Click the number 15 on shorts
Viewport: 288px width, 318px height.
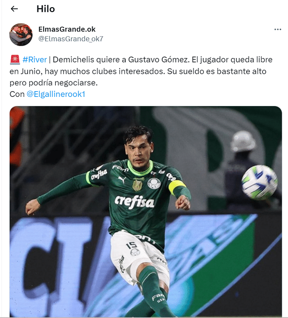(x=132, y=246)
